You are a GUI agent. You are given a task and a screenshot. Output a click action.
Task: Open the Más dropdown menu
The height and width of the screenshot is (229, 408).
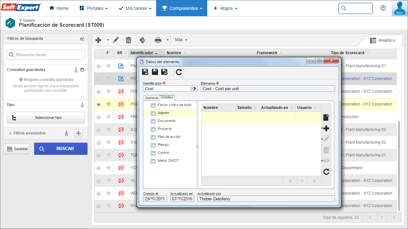(x=181, y=40)
